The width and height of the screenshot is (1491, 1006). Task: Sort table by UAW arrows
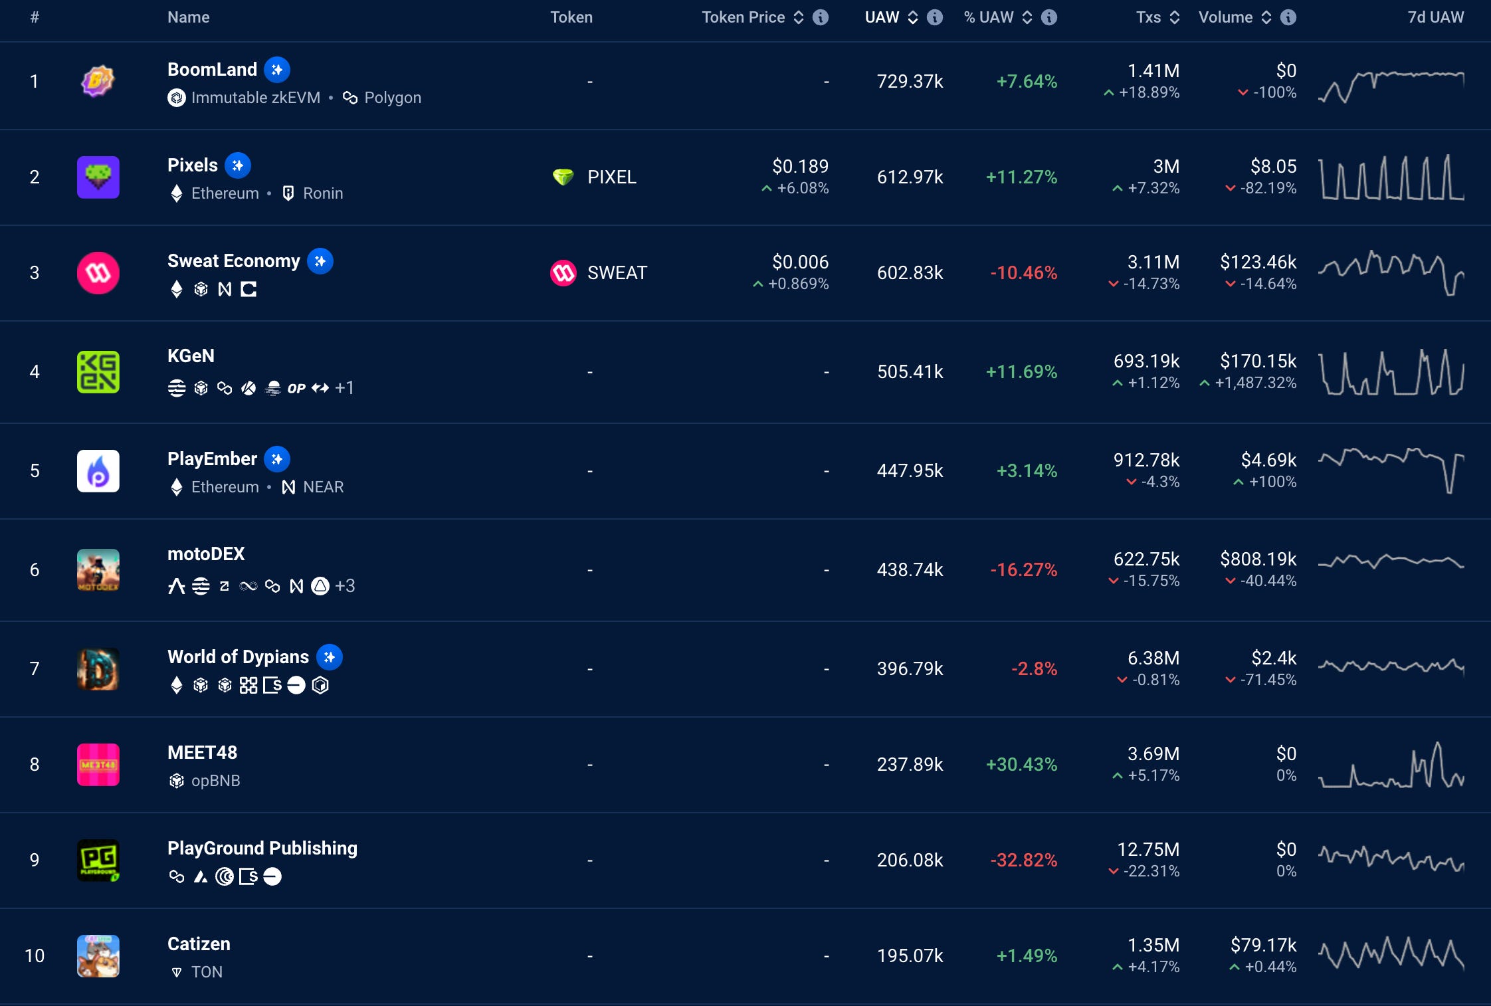coord(913,17)
